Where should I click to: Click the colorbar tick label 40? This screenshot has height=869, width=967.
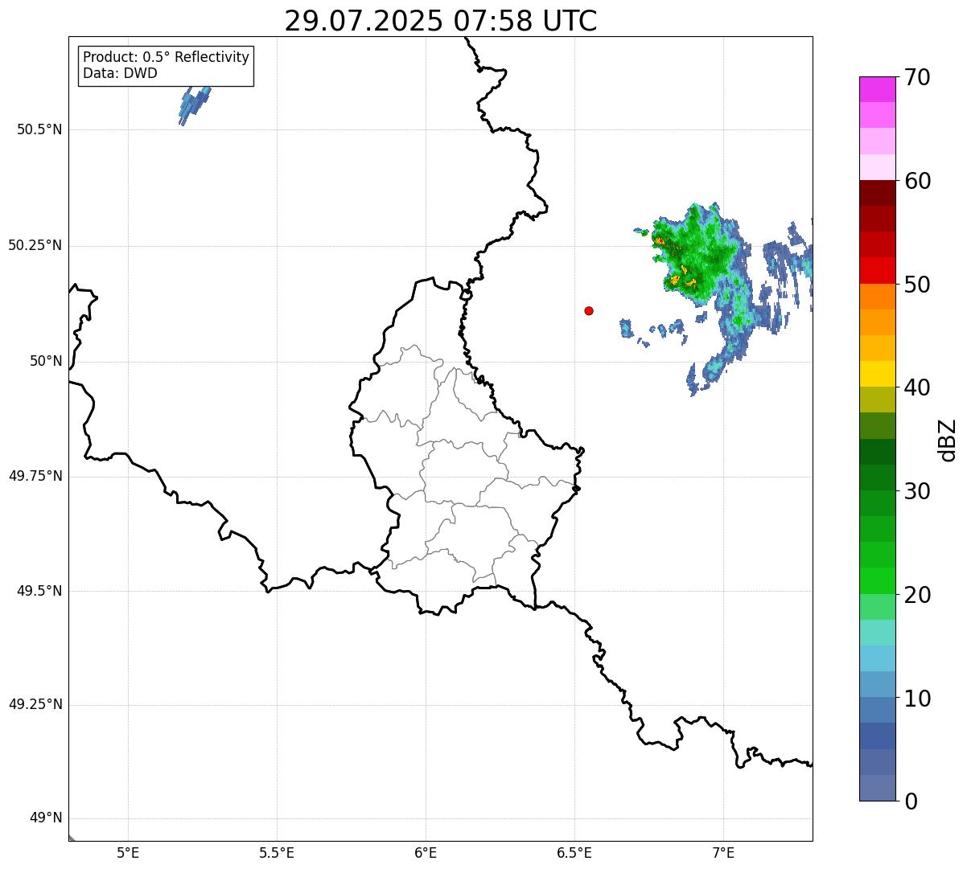(x=917, y=387)
